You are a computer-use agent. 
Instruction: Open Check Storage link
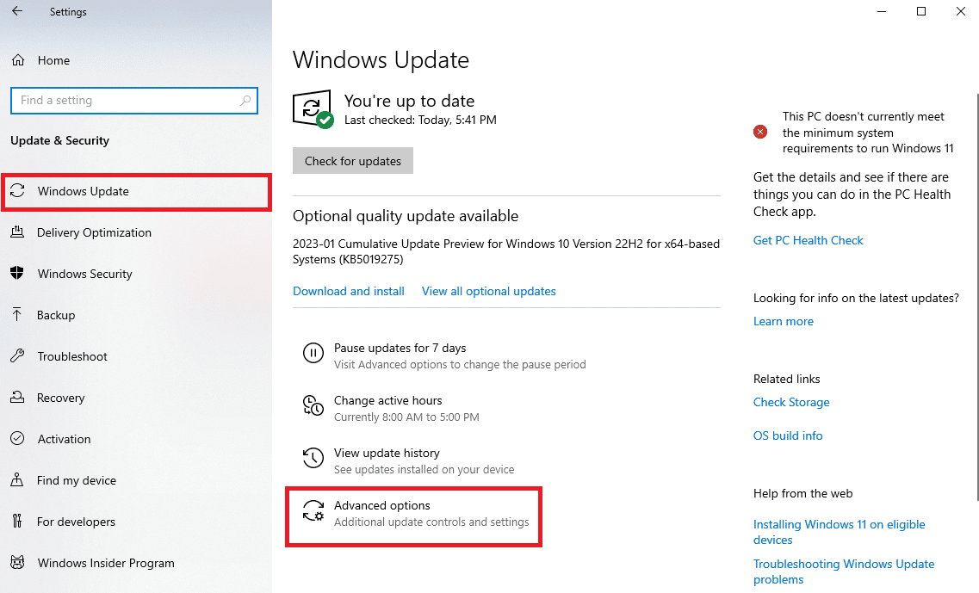pos(791,402)
